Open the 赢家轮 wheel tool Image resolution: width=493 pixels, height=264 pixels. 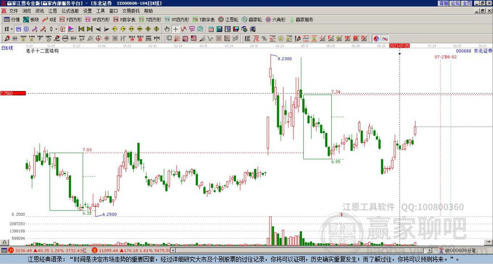coord(252,19)
